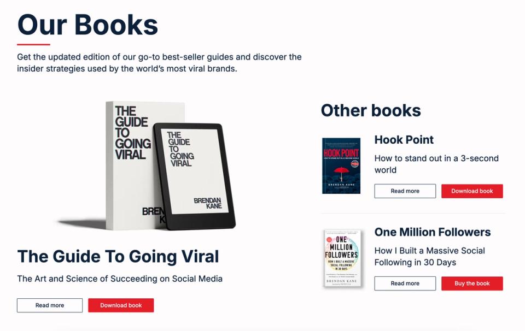Click the One Million Followers title
525x331 pixels.
432,232
